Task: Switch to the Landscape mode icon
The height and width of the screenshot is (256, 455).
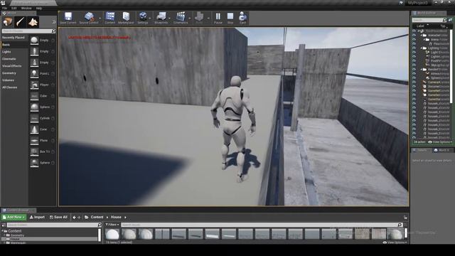Action: [x=33, y=22]
